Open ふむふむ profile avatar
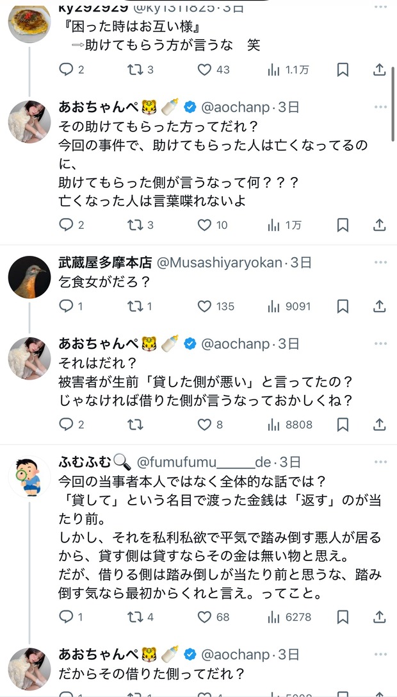The image size is (397, 697). (29, 478)
